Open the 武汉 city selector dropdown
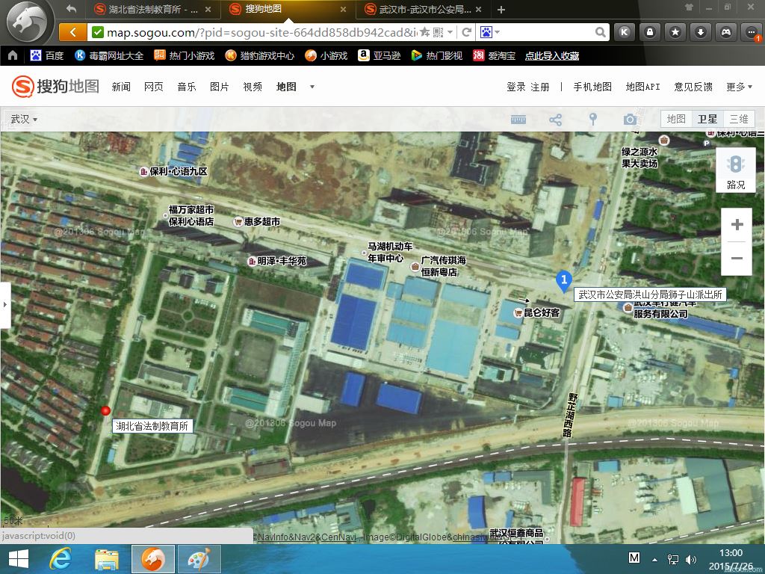The image size is (765, 574). (24, 120)
